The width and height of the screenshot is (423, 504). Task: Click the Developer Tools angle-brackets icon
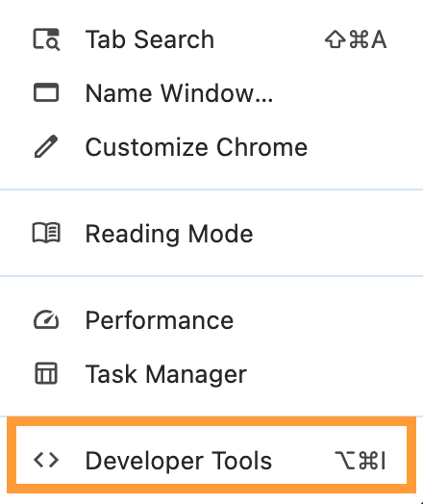coord(46,460)
